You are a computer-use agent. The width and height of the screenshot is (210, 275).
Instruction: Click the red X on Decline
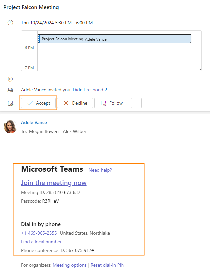(66, 103)
